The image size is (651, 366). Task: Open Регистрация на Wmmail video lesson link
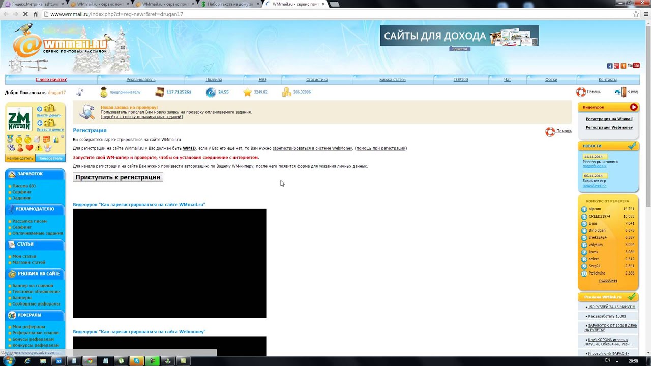pyautogui.click(x=609, y=119)
